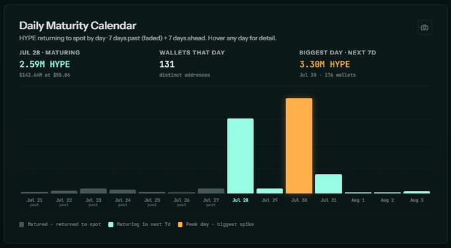Click the 'Matured · returned to spot' legend label
The image size is (451, 248).
coord(64,224)
